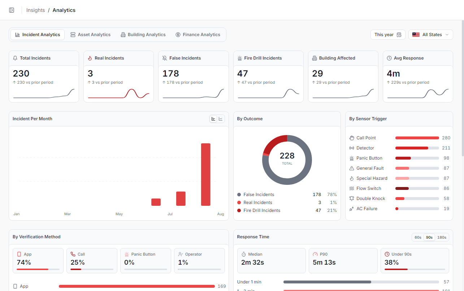Click the "5m 13s" P90 value
This screenshot has width=464, height=291.
324,262
